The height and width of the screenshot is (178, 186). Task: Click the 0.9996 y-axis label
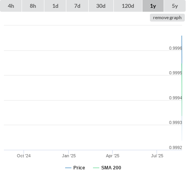pos(175,48)
